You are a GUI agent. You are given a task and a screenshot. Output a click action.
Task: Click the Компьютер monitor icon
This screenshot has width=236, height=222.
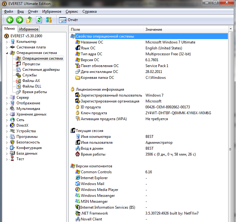coord(12,42)
